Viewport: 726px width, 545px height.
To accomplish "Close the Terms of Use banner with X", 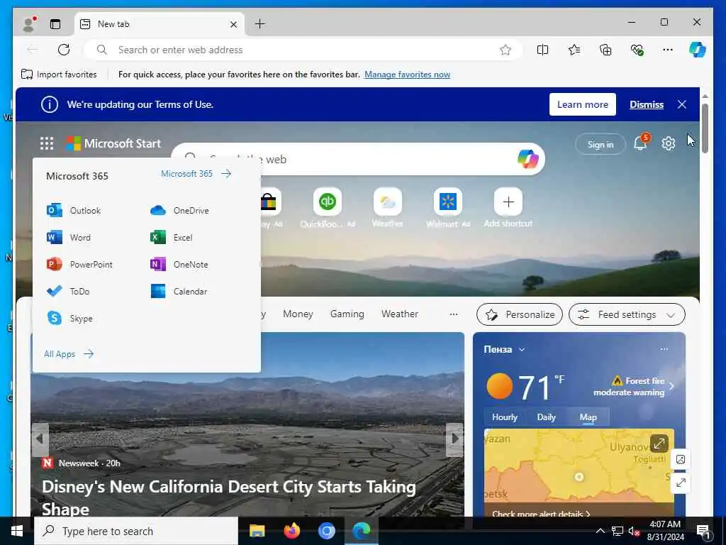I will [x=682, y=104].
